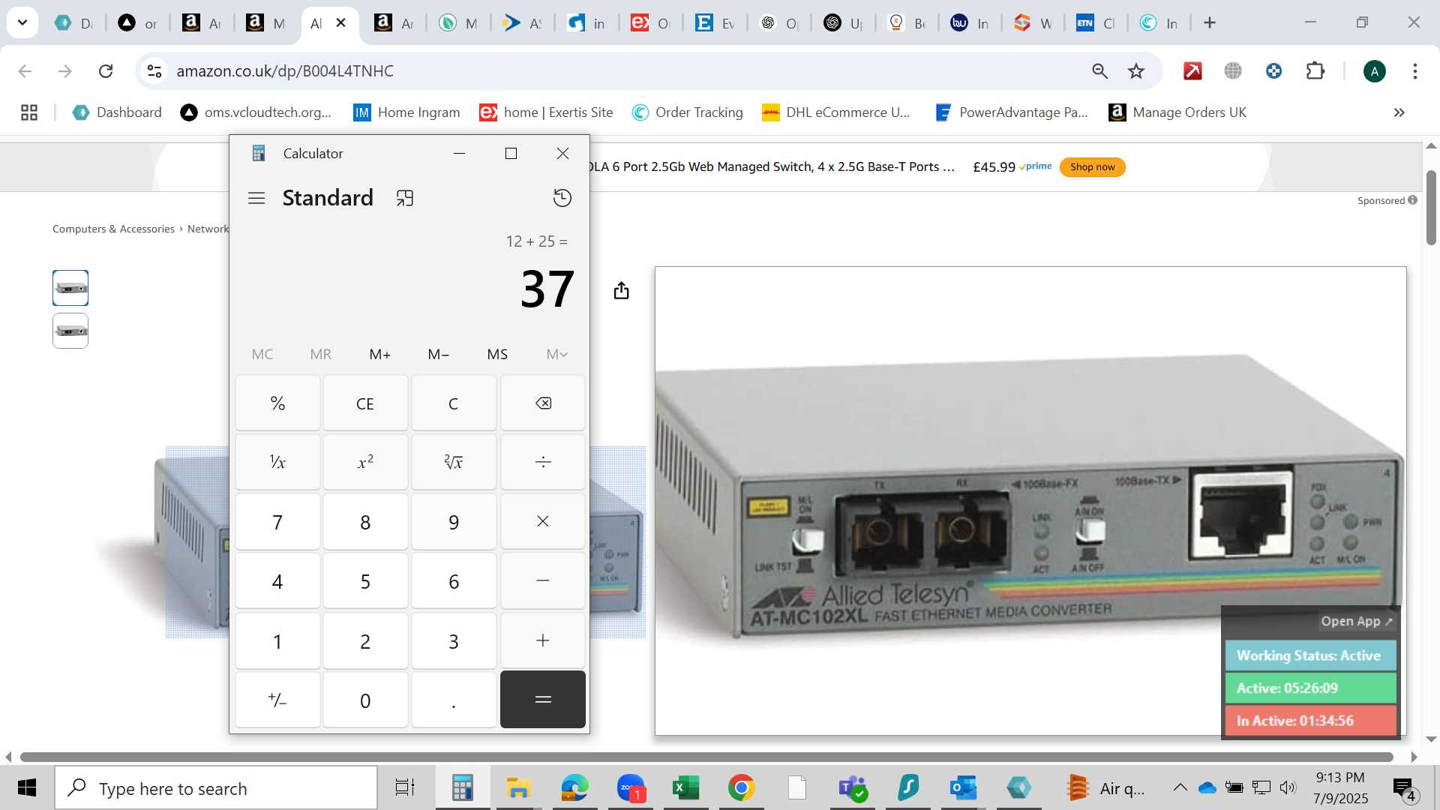Open Order Tracking bookmark
1440x810 pixels.
point(688,112)
